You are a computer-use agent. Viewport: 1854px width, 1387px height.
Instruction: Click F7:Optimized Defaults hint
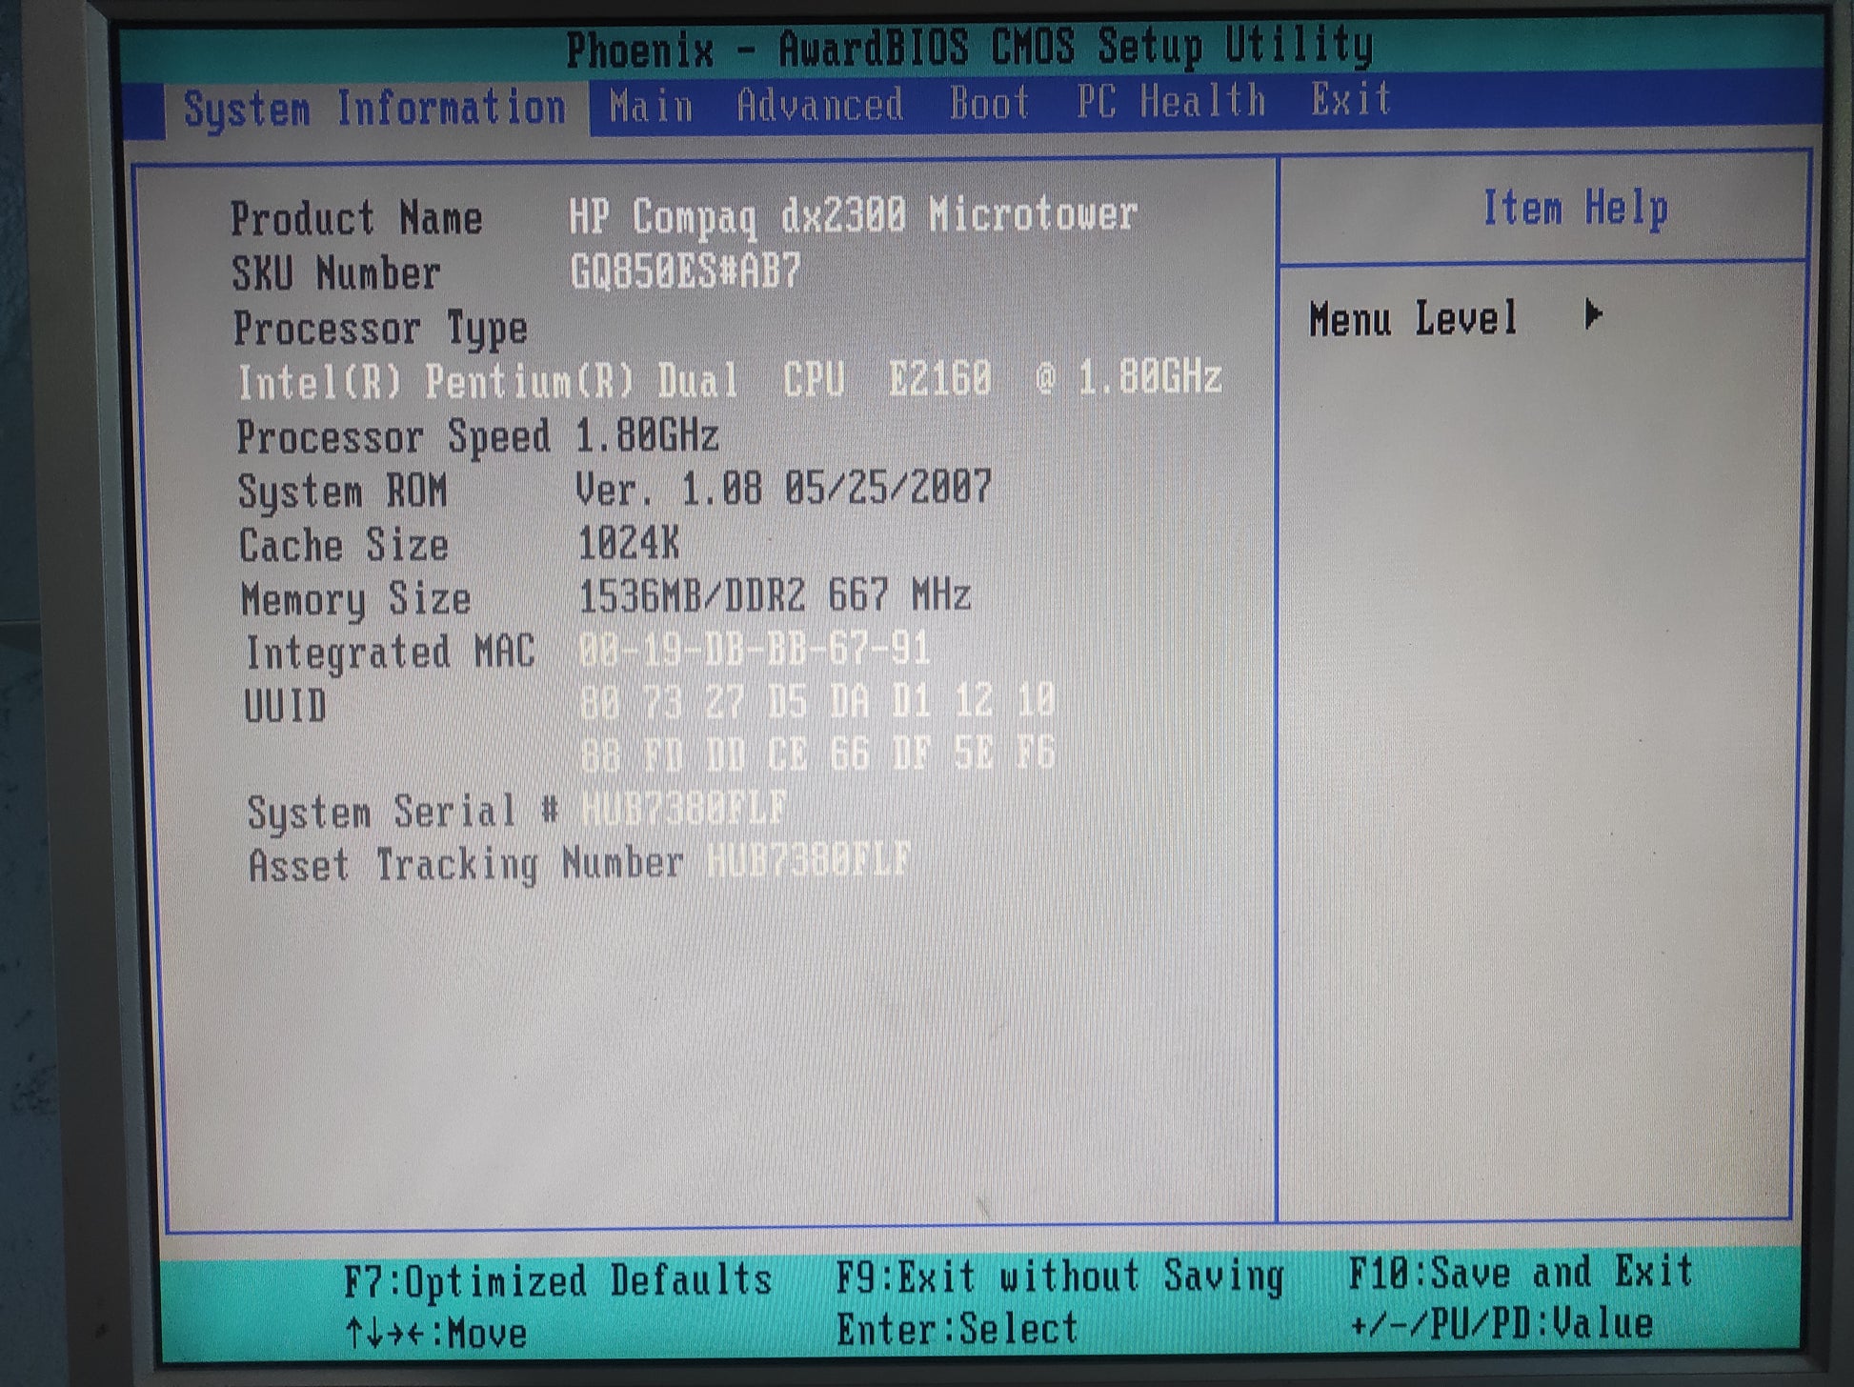point(557,1280)
